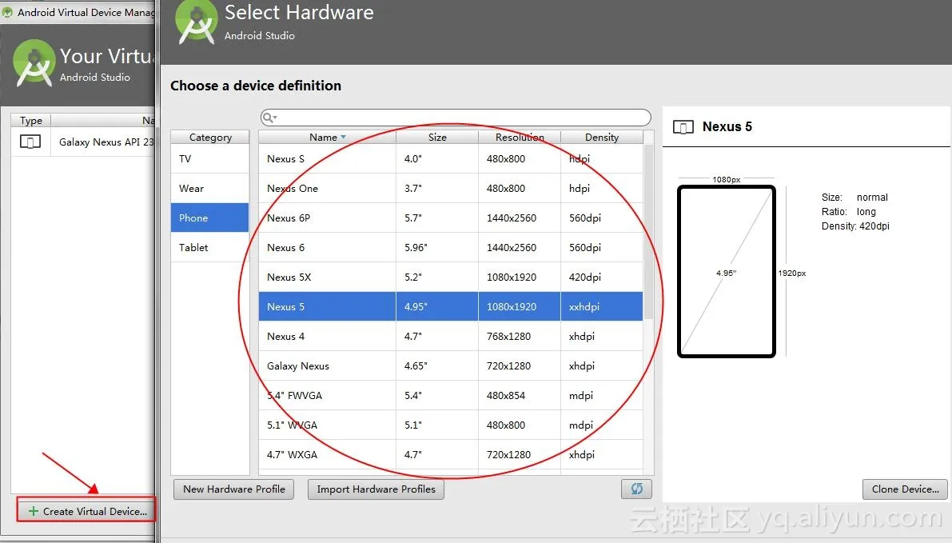Select the Nexus 5 highlighted row

[451, 307]
